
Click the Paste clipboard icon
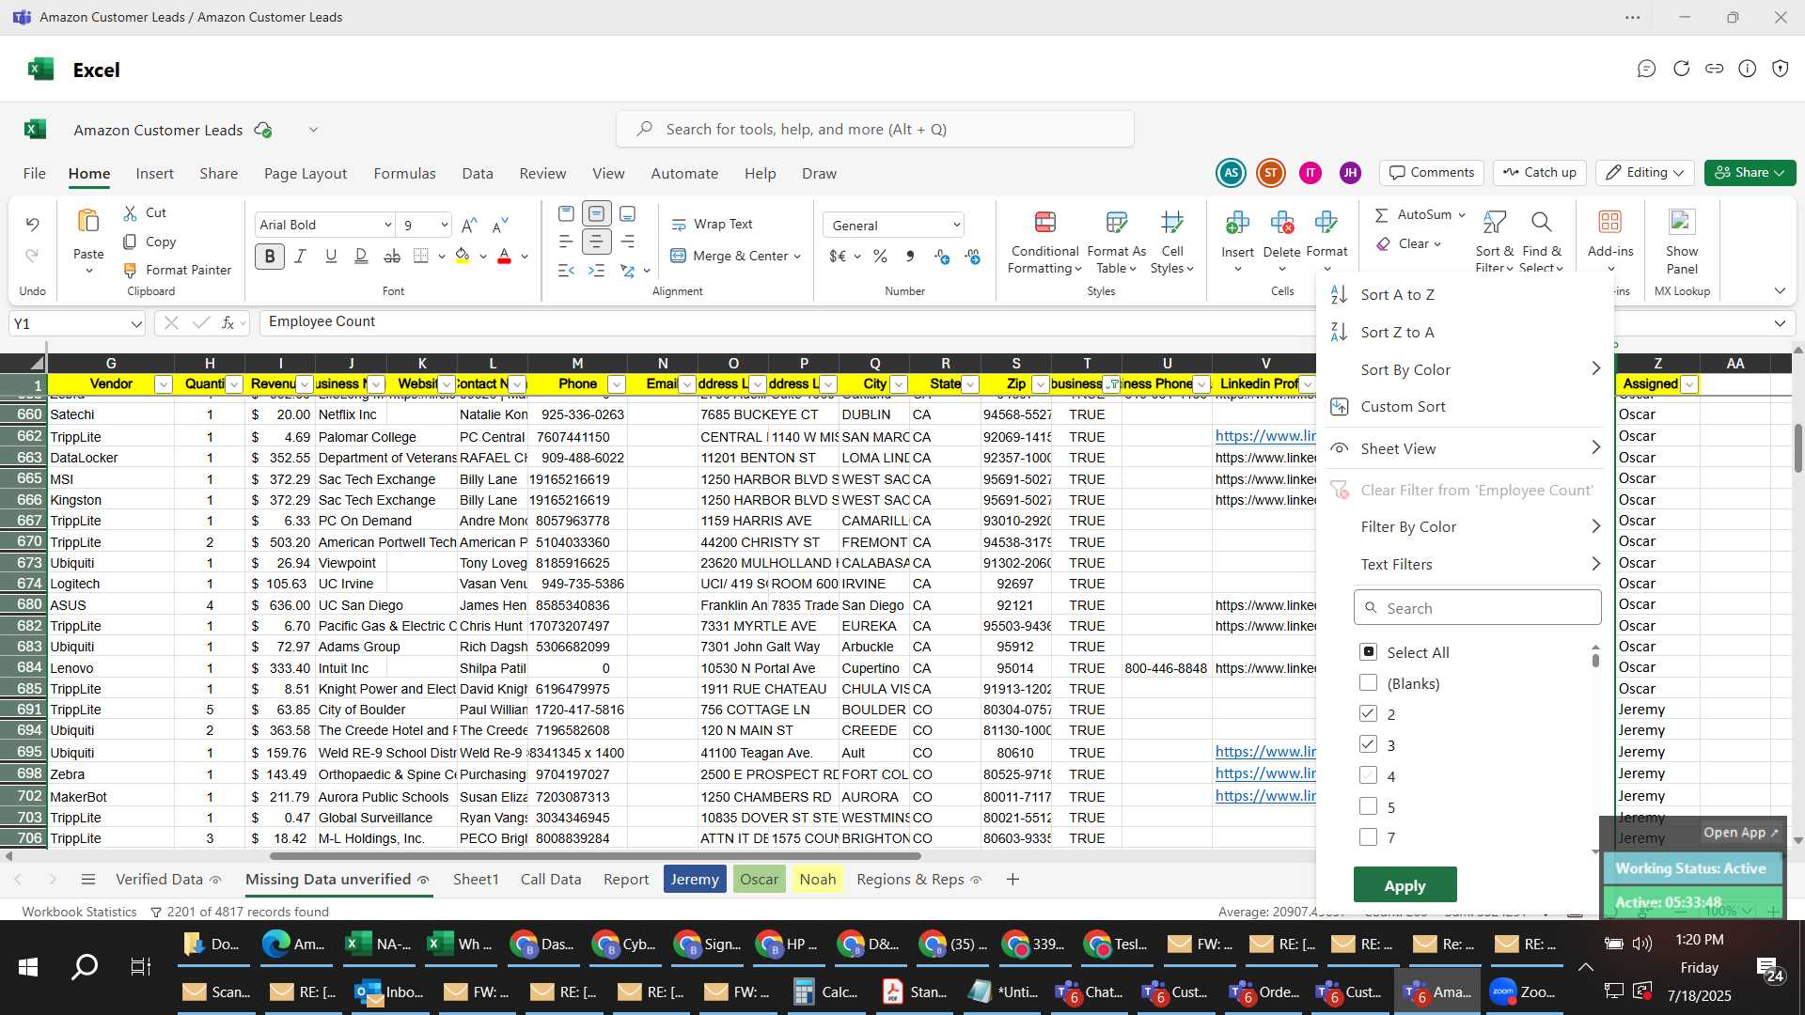[88, 222]
